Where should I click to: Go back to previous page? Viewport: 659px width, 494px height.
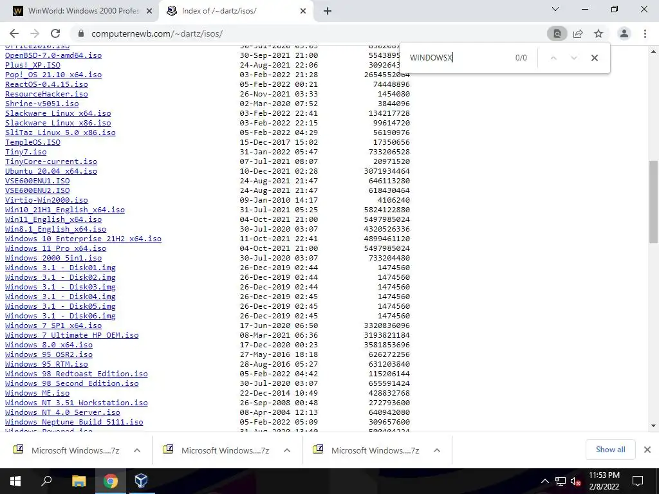[14, 33]
